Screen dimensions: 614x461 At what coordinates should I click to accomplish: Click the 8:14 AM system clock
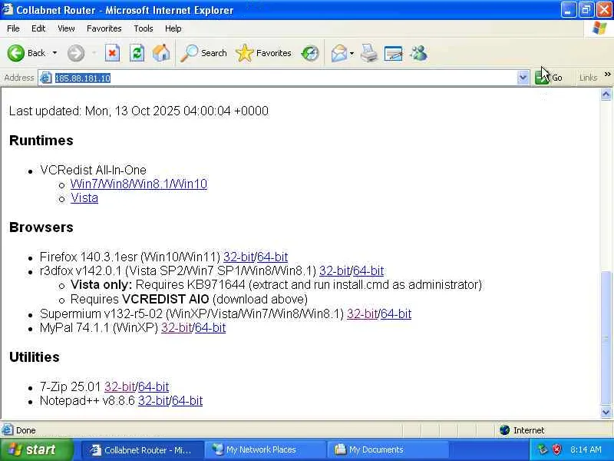pos(586,449)
